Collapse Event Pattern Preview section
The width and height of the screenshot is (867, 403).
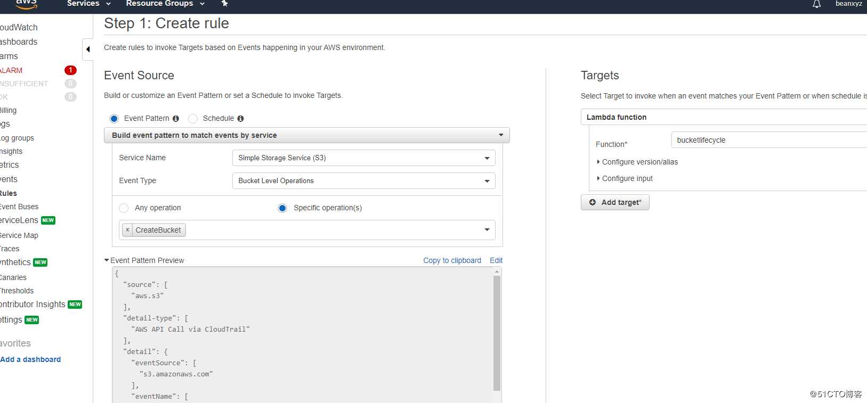(144, 260)
